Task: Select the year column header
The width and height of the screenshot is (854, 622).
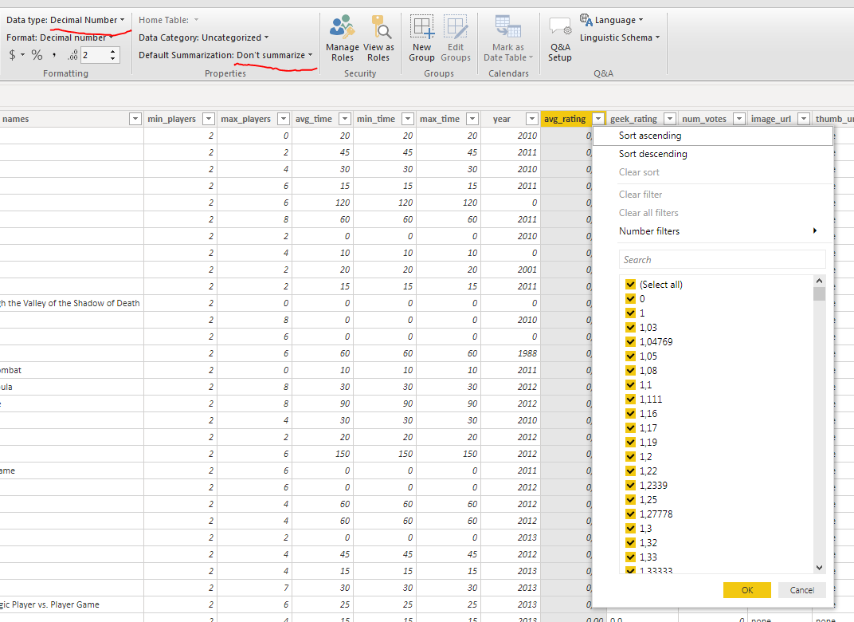Action: pyautogui.click(x=502, y=119)
